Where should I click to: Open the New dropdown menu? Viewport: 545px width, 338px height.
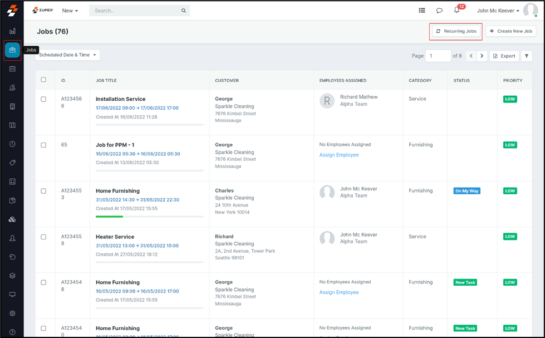point(70,11)
